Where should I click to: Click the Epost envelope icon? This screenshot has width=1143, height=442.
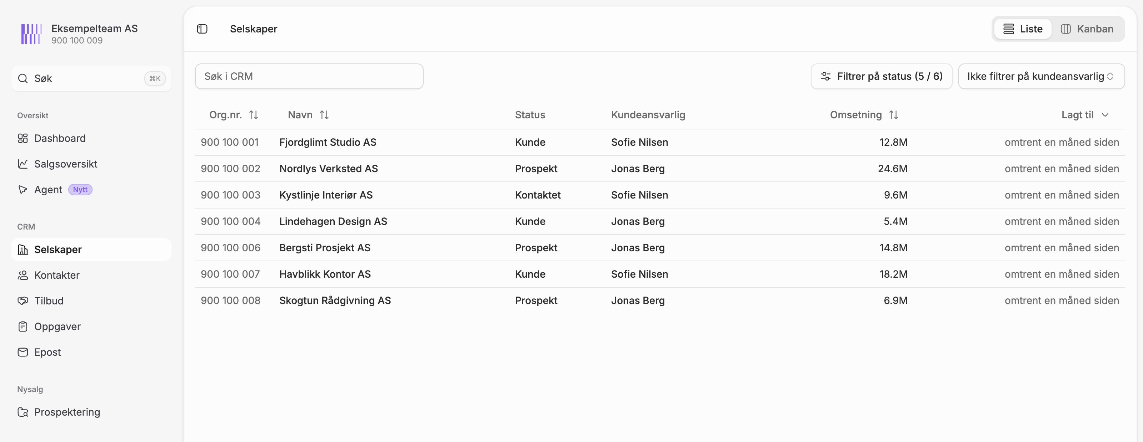[x=23, y=352]
